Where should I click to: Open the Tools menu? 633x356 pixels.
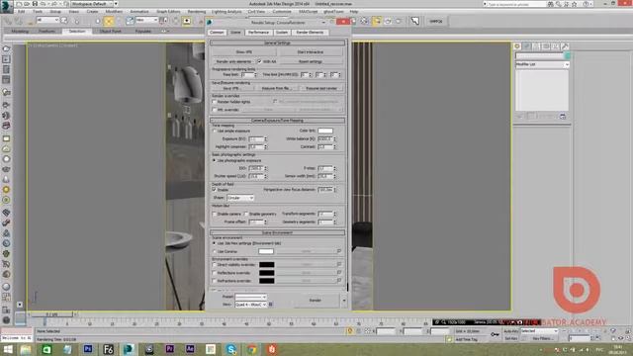click(x=38, y=12)
